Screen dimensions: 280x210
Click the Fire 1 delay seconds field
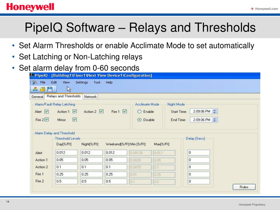tap(199, 174)
